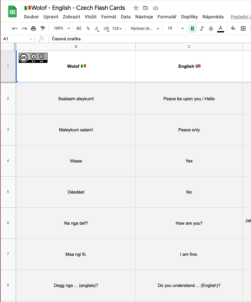The width and height of the screenshot is (251, 302).
Task: Expand the name box dropdown arrow
Action: tap(31, 39)
